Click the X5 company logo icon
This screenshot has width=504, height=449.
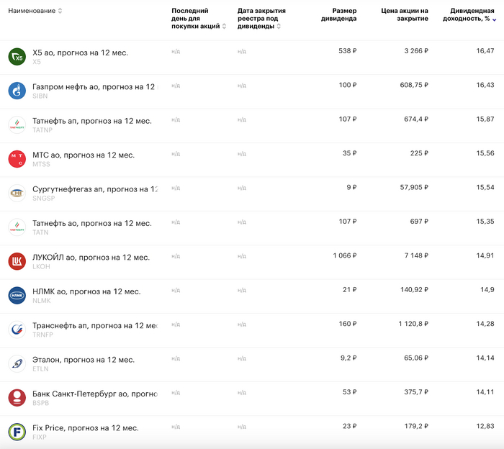17,57
